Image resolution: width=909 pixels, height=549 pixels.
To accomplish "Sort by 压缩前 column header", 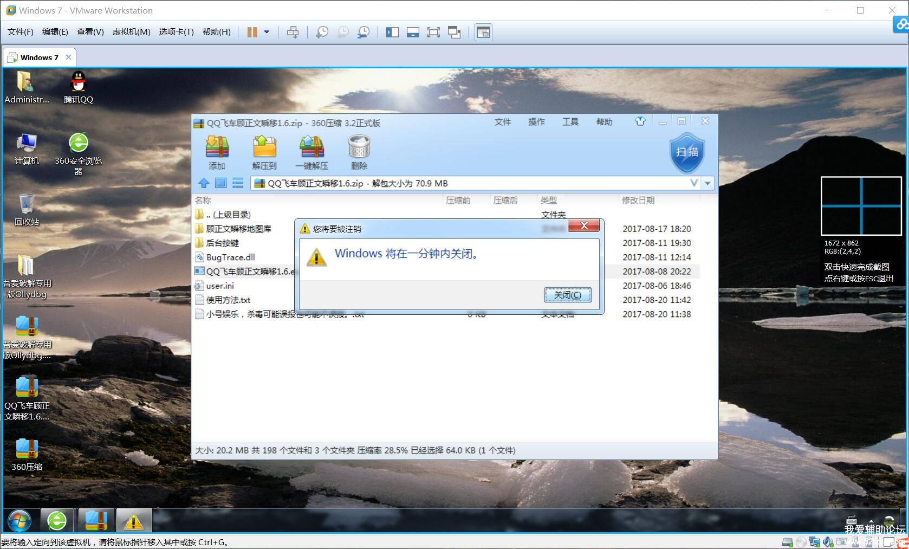I will click(466, 200).
